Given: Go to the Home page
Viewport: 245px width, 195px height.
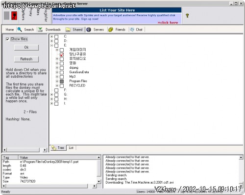Looking at the screenshot, I should tap(10, 29).
